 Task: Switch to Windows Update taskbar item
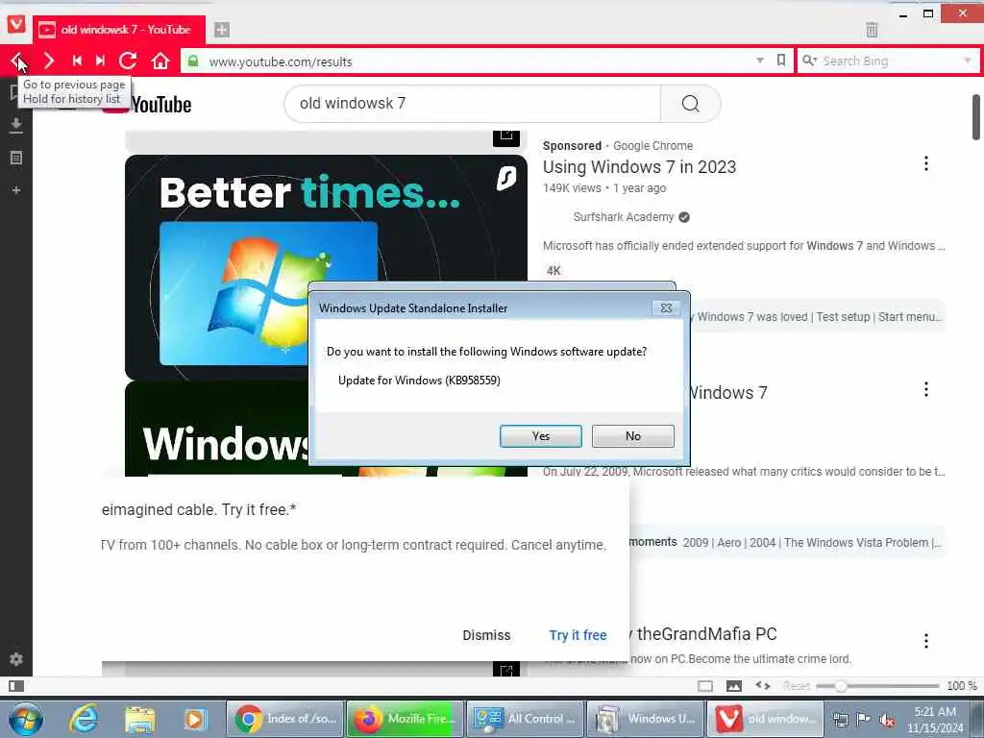click(647, 719)
